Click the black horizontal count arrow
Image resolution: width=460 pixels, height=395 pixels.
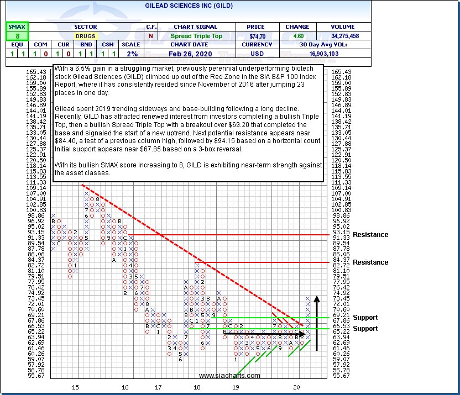[x=265, y=334]
